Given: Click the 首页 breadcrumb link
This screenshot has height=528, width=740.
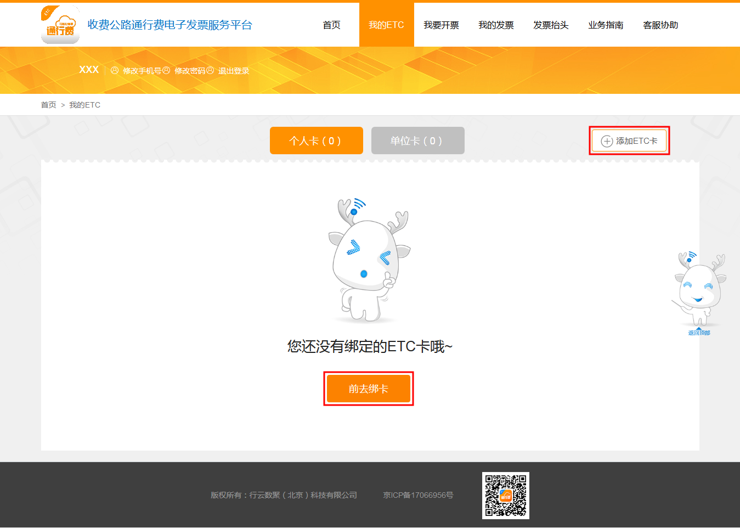Looking at the screenshot, I should tap(49, 105).
